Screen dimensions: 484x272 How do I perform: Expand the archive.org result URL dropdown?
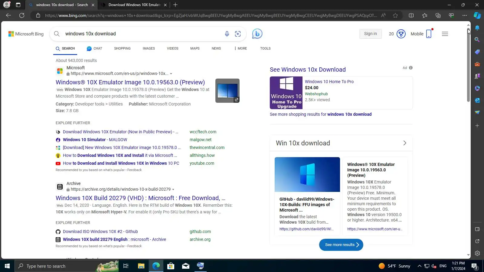[173, 189]
